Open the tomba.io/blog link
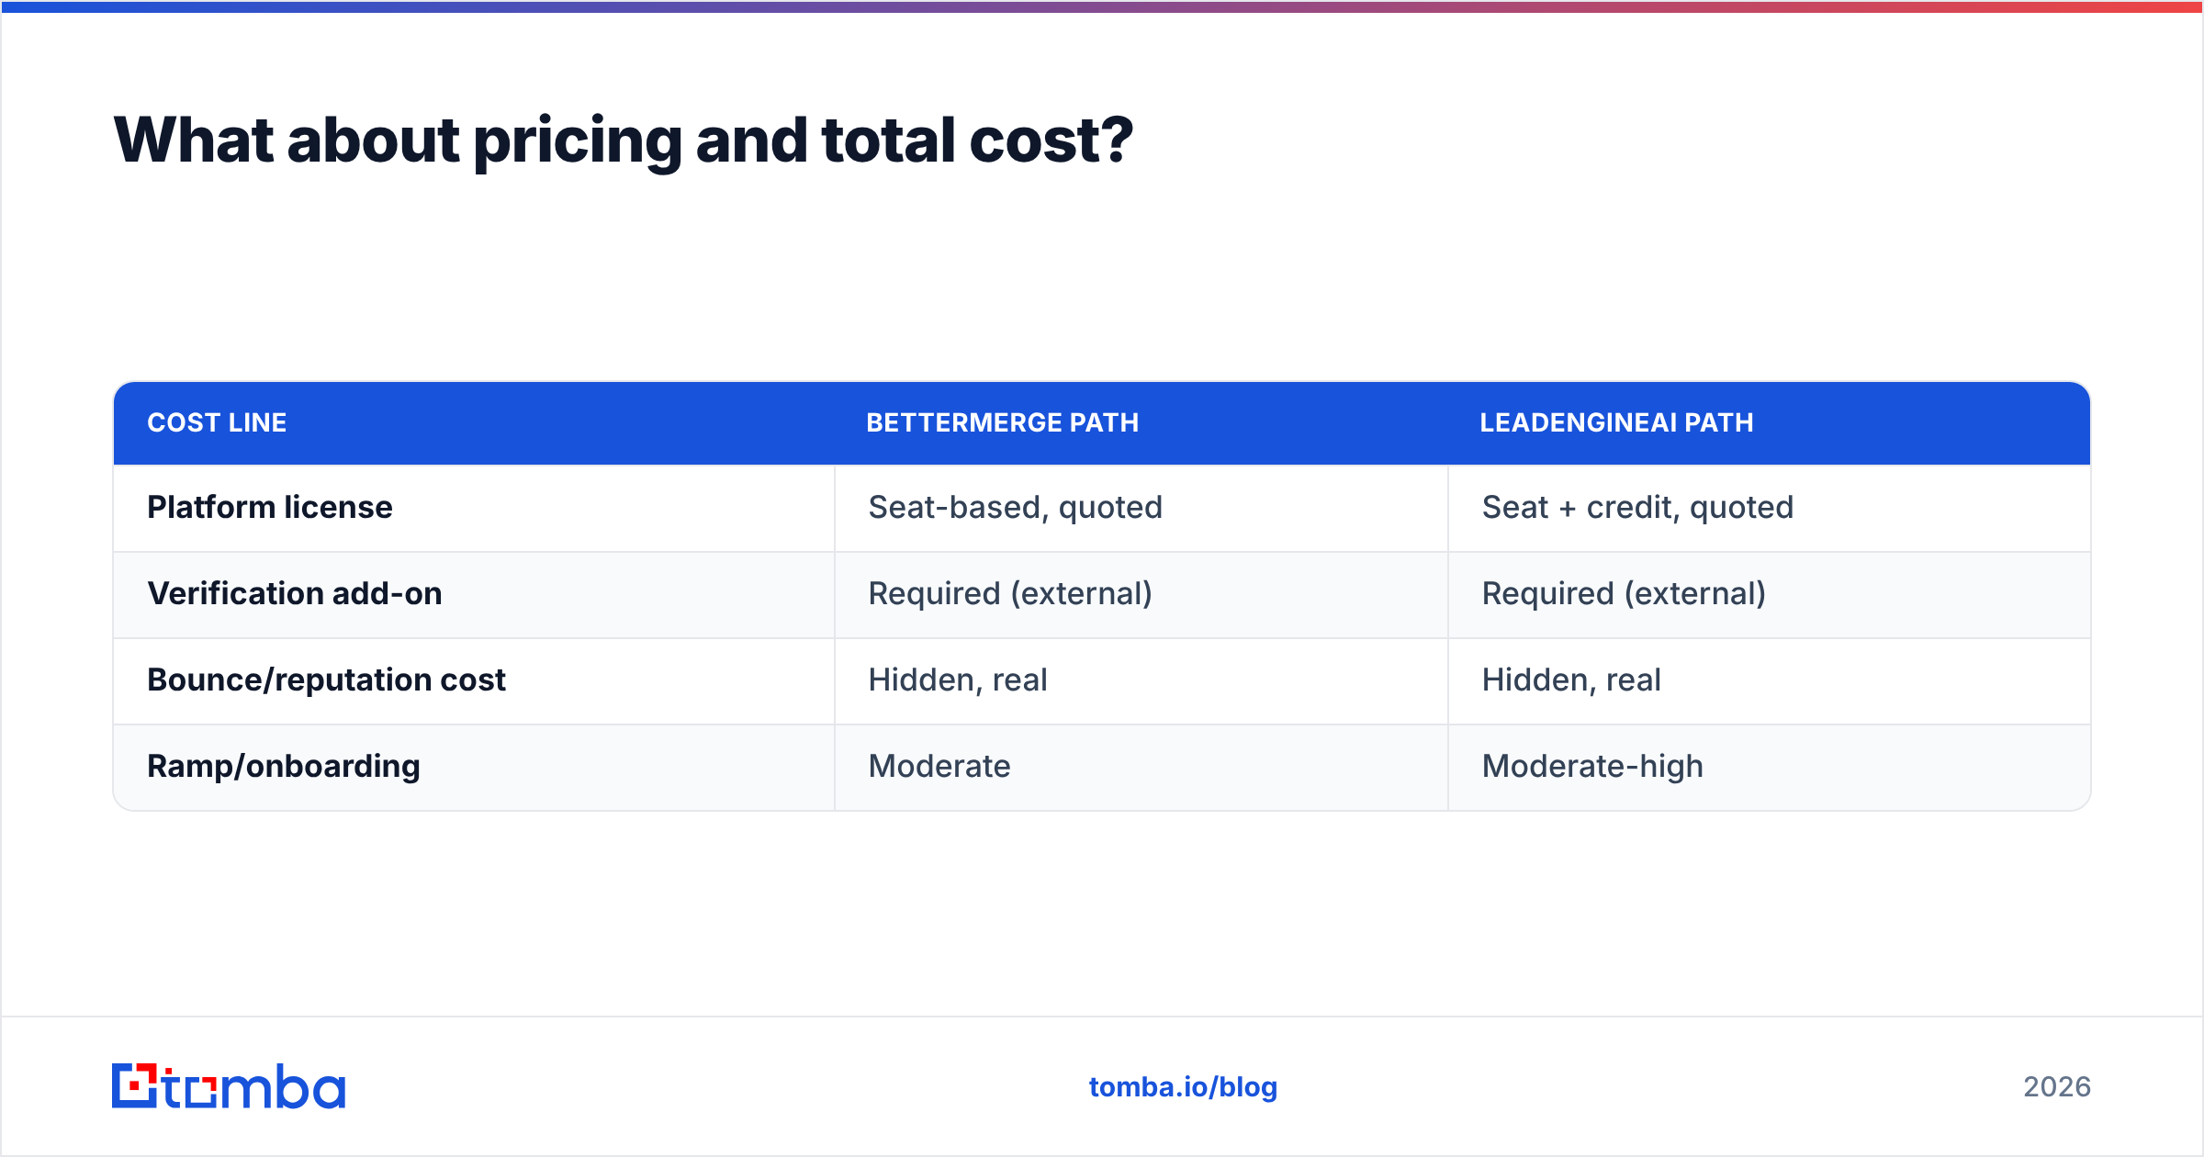The width and height of the screenshot is (2204, 1157). (x=1183, y=1087)
